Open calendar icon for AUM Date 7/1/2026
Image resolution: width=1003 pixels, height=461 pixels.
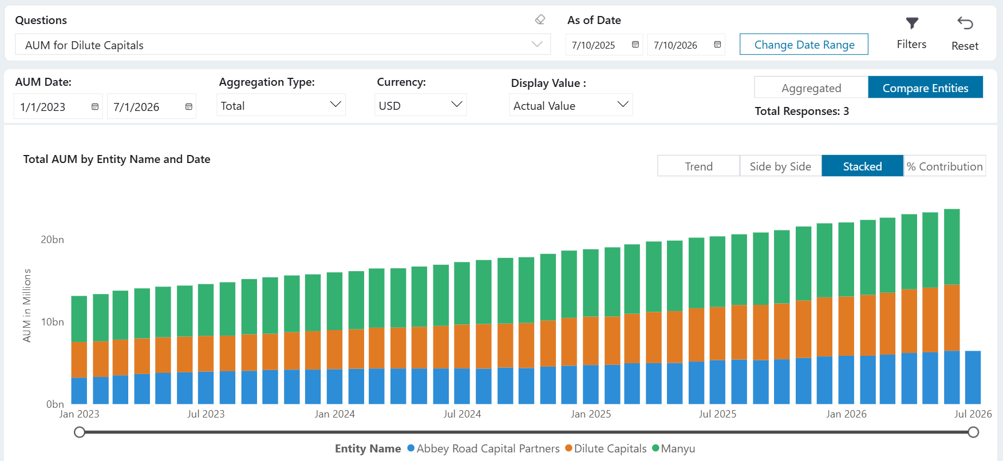coord(188,107)
